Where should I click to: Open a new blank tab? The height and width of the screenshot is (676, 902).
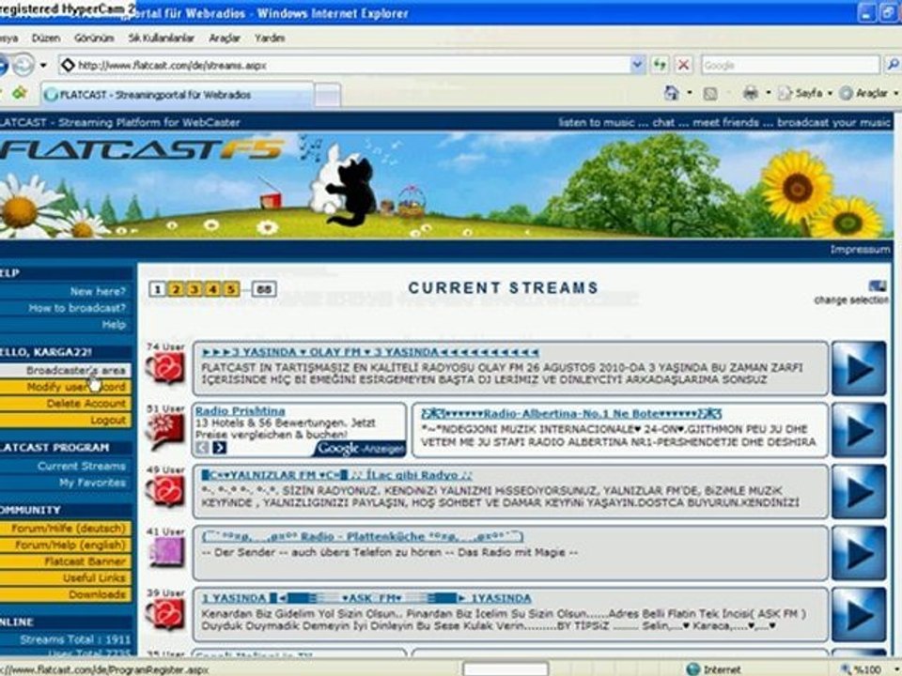click(328, 96)
